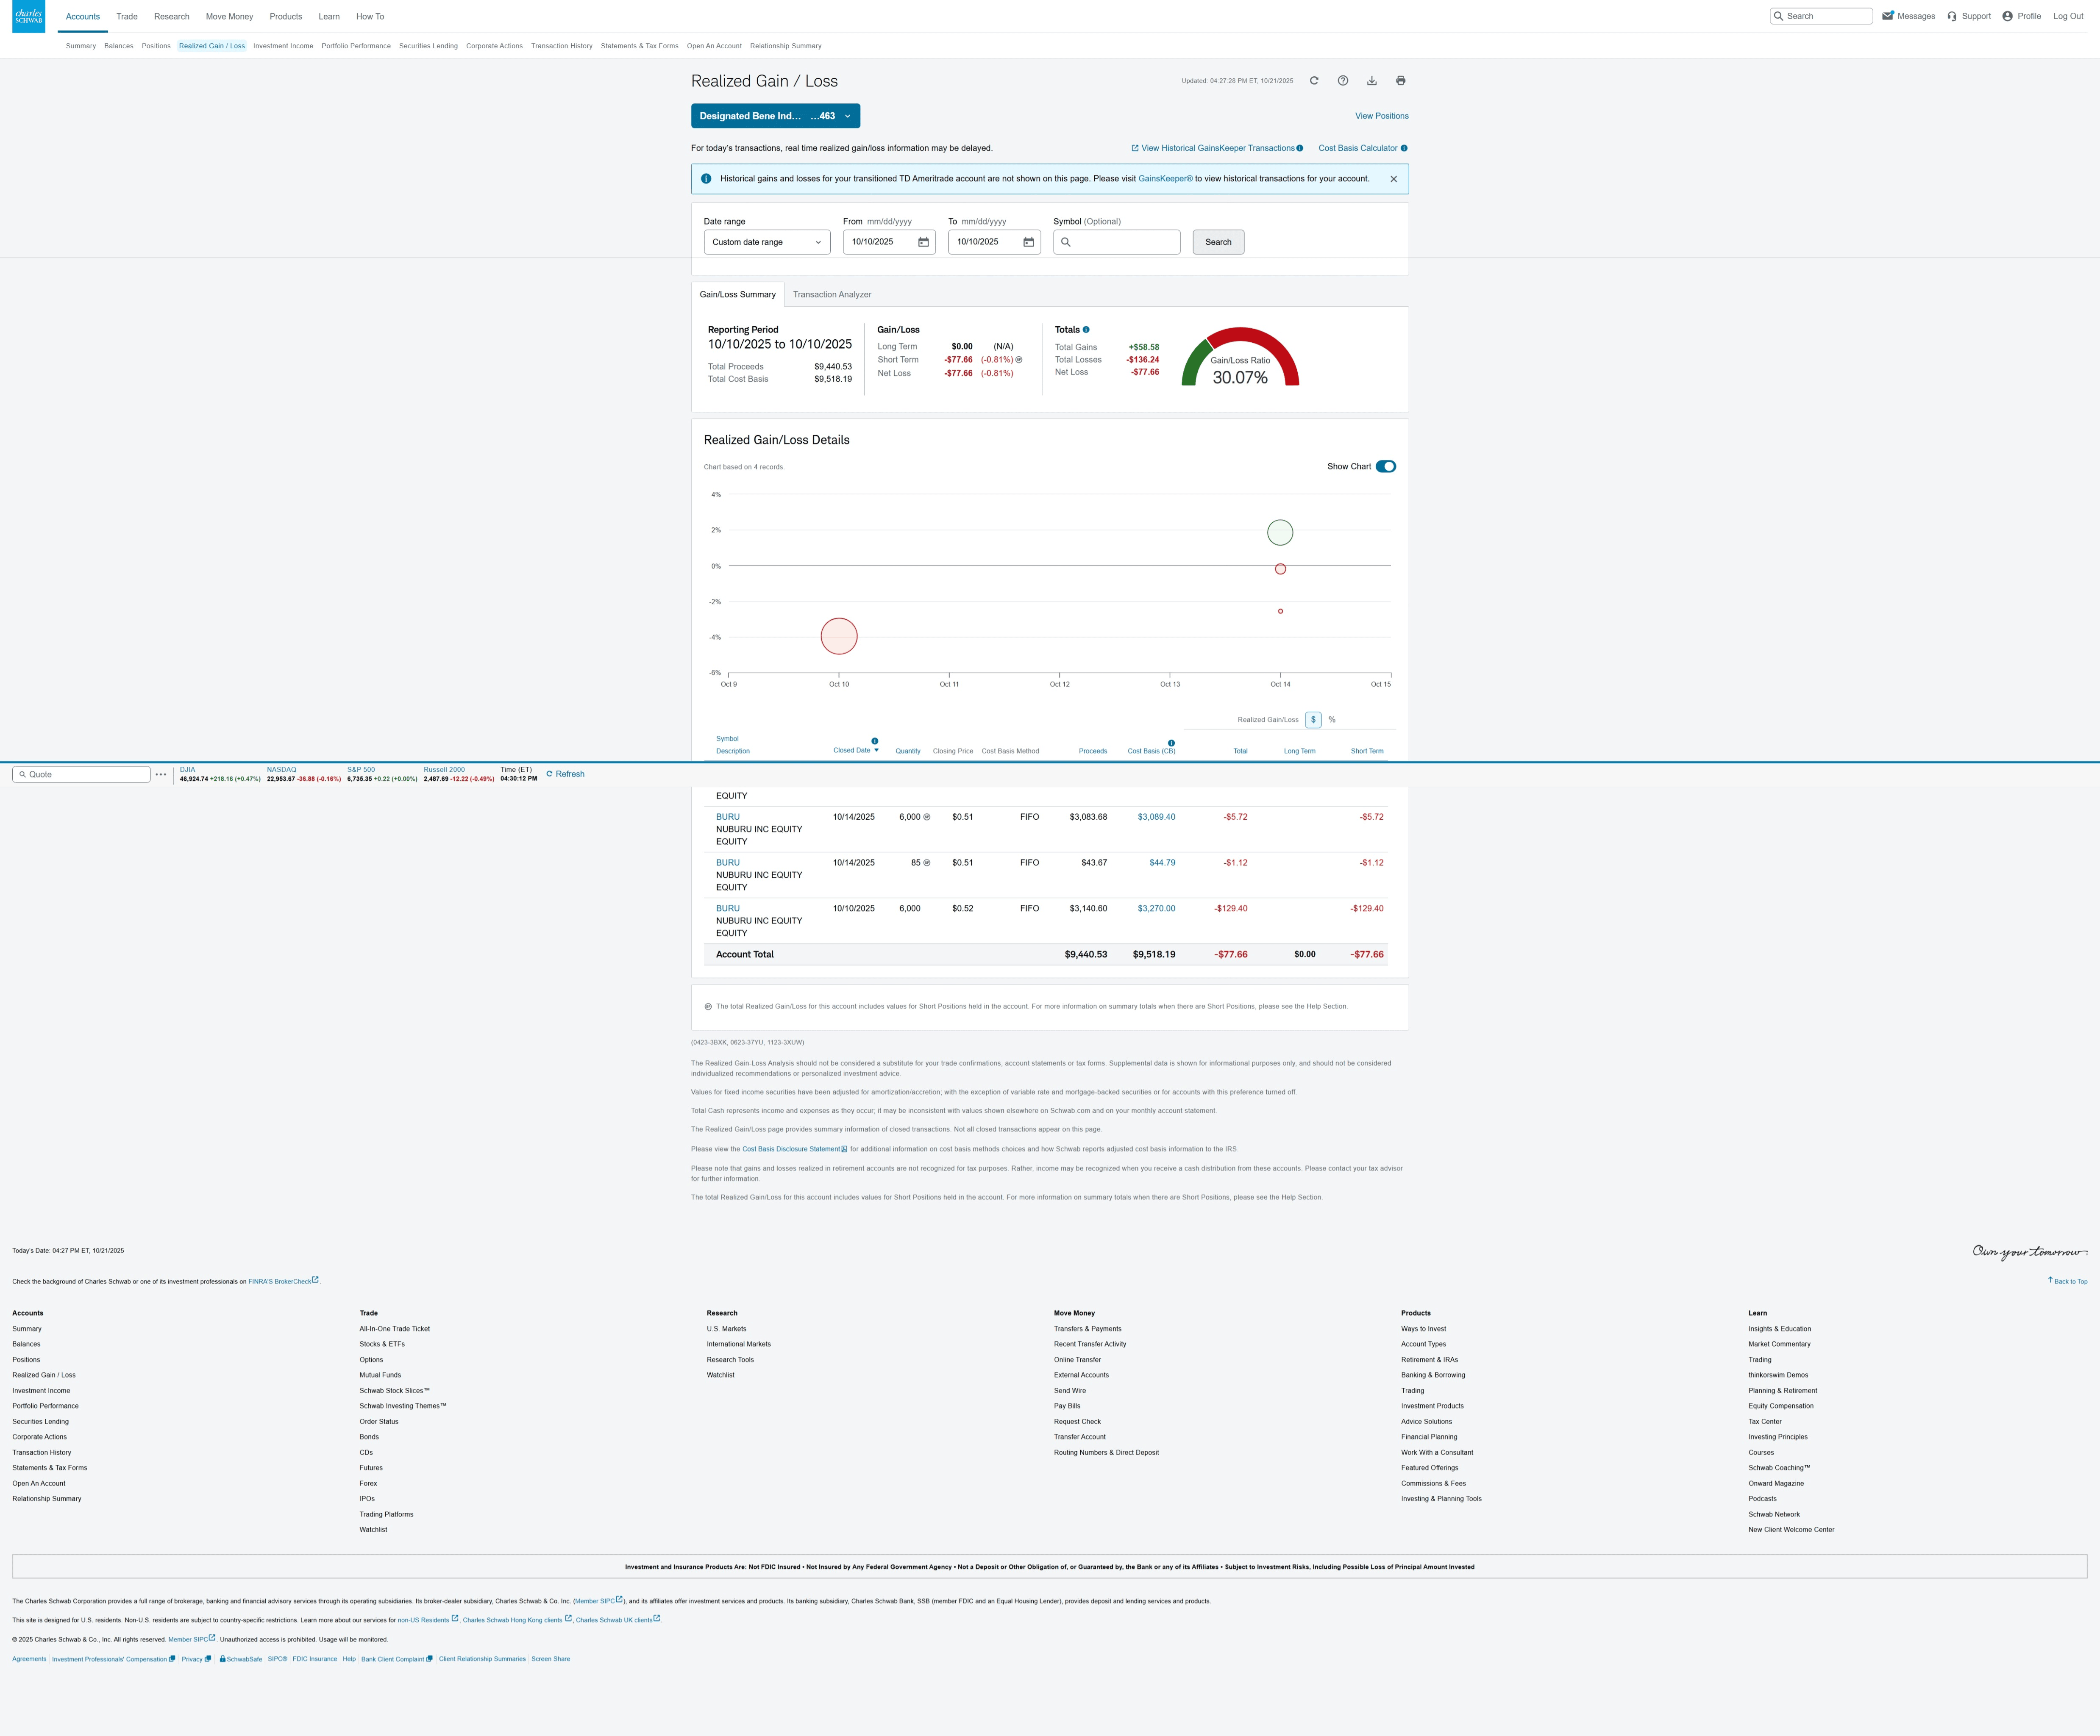2100x1736 pixels.
Task: Turn off the Show Chart toggle
Action: 1385,467
